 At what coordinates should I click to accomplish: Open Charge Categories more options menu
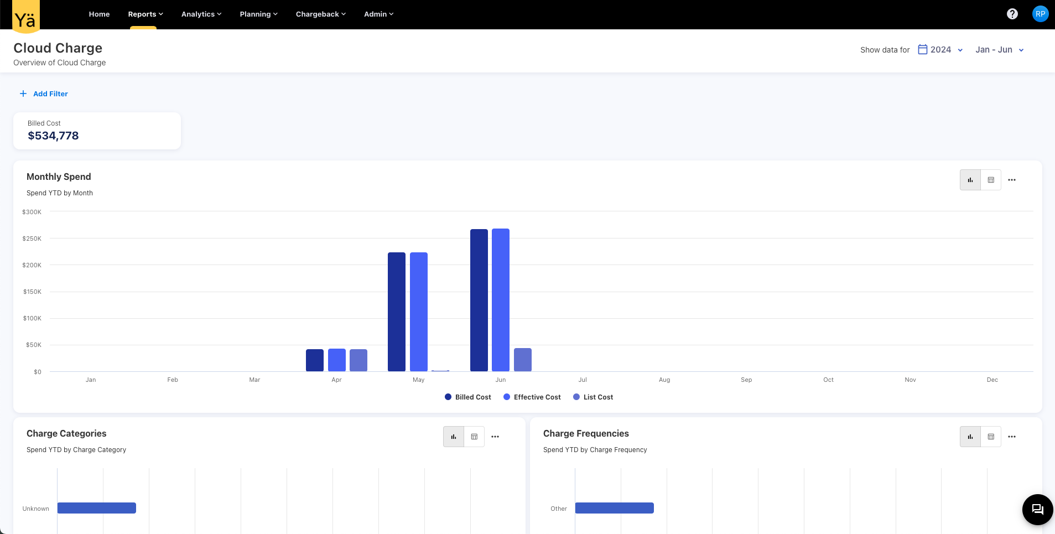click(x=495, y=437)
